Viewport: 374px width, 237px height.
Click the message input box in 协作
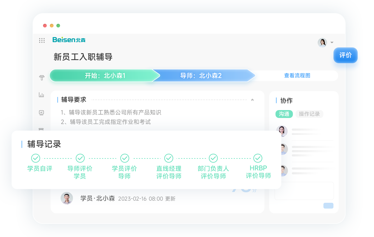click(x=304, y=191)
